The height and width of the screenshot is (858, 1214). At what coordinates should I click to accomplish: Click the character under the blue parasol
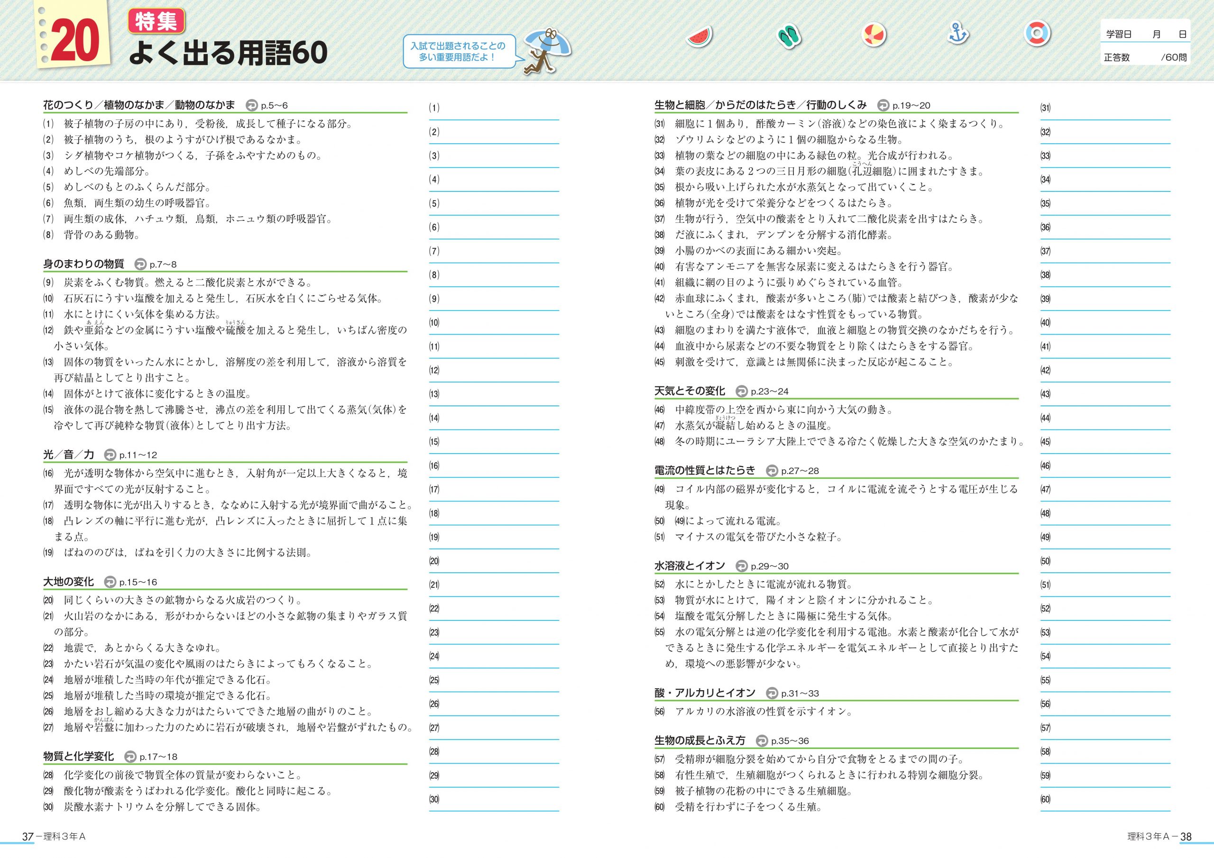coord(547,51)
